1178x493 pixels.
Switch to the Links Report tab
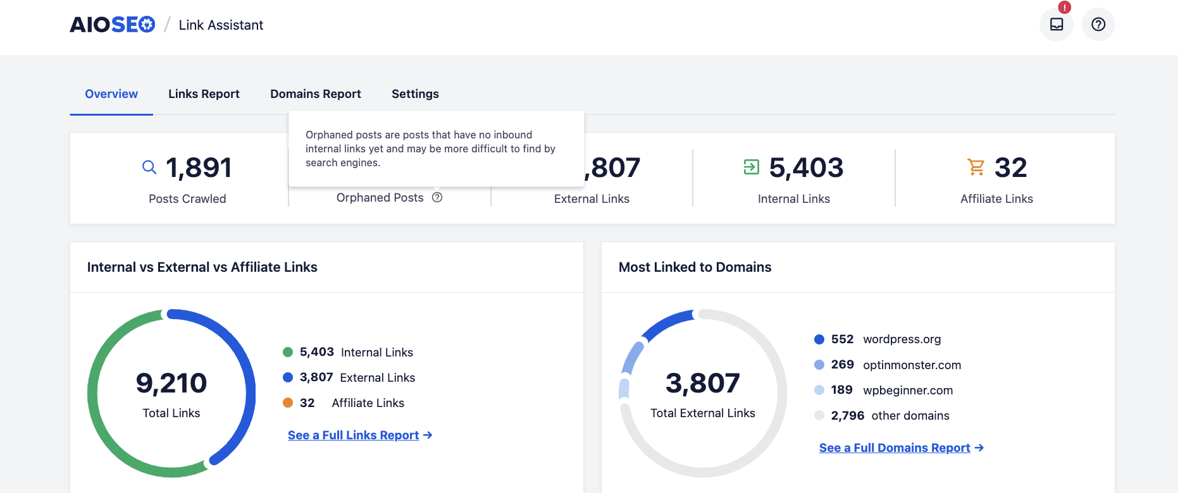coord(204,94)
